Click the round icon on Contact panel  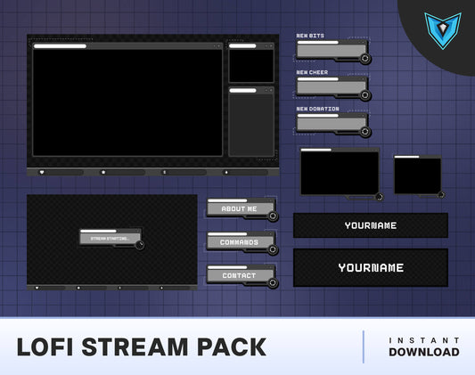click(x=273, y=282)
